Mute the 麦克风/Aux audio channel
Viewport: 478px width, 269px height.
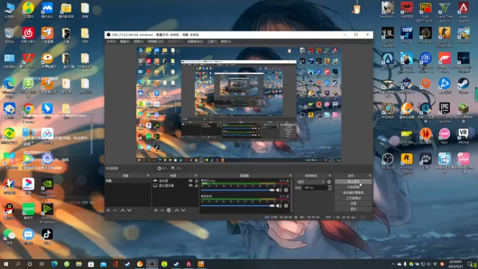tap(278, 190)
